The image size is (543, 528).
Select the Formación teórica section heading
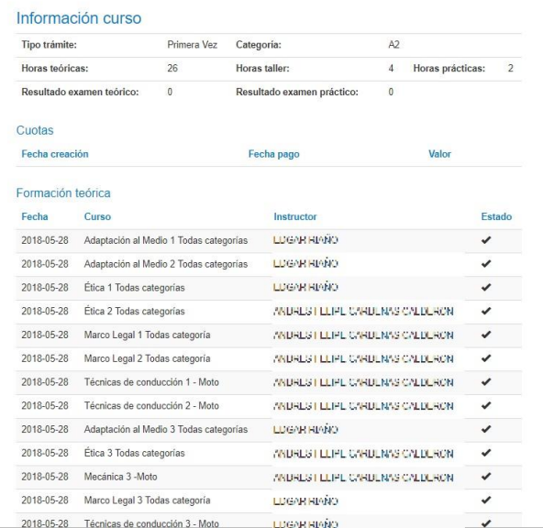click(63, 192)
